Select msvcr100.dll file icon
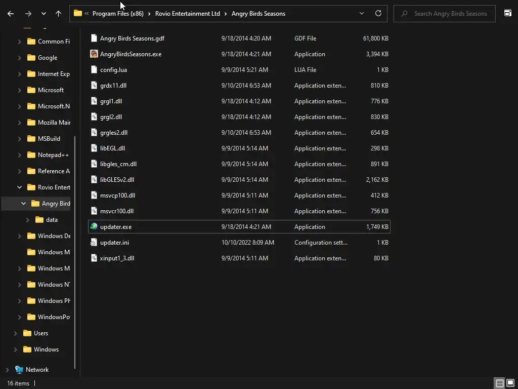Image resolution: width=518 pixels, height=389 pixels. (94, 211)
